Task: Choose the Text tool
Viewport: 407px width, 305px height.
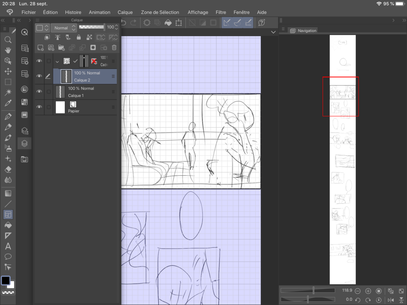Action: [8, 246]
